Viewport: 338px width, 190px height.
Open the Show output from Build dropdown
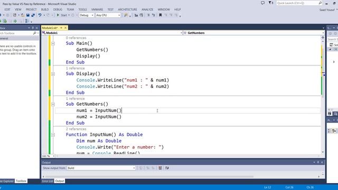click(x=101, y=168)
